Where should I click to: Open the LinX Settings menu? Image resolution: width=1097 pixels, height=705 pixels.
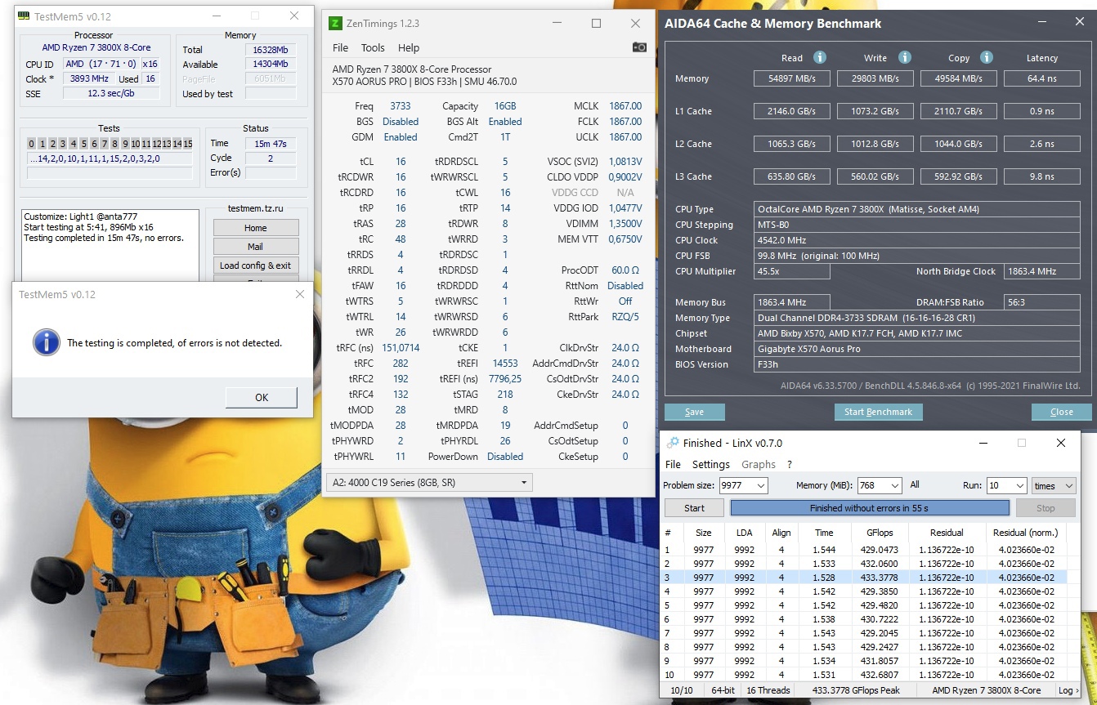[x=711, y=464]
